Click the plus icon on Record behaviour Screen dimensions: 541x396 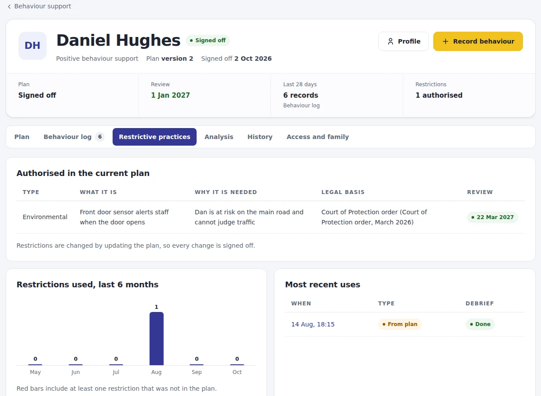tap(445, 41)
